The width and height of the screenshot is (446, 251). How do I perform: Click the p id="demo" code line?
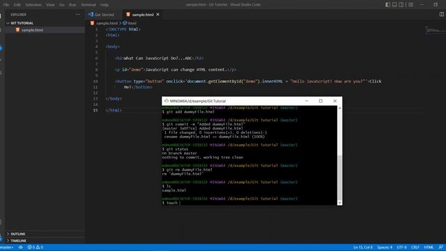click(176, 70)
